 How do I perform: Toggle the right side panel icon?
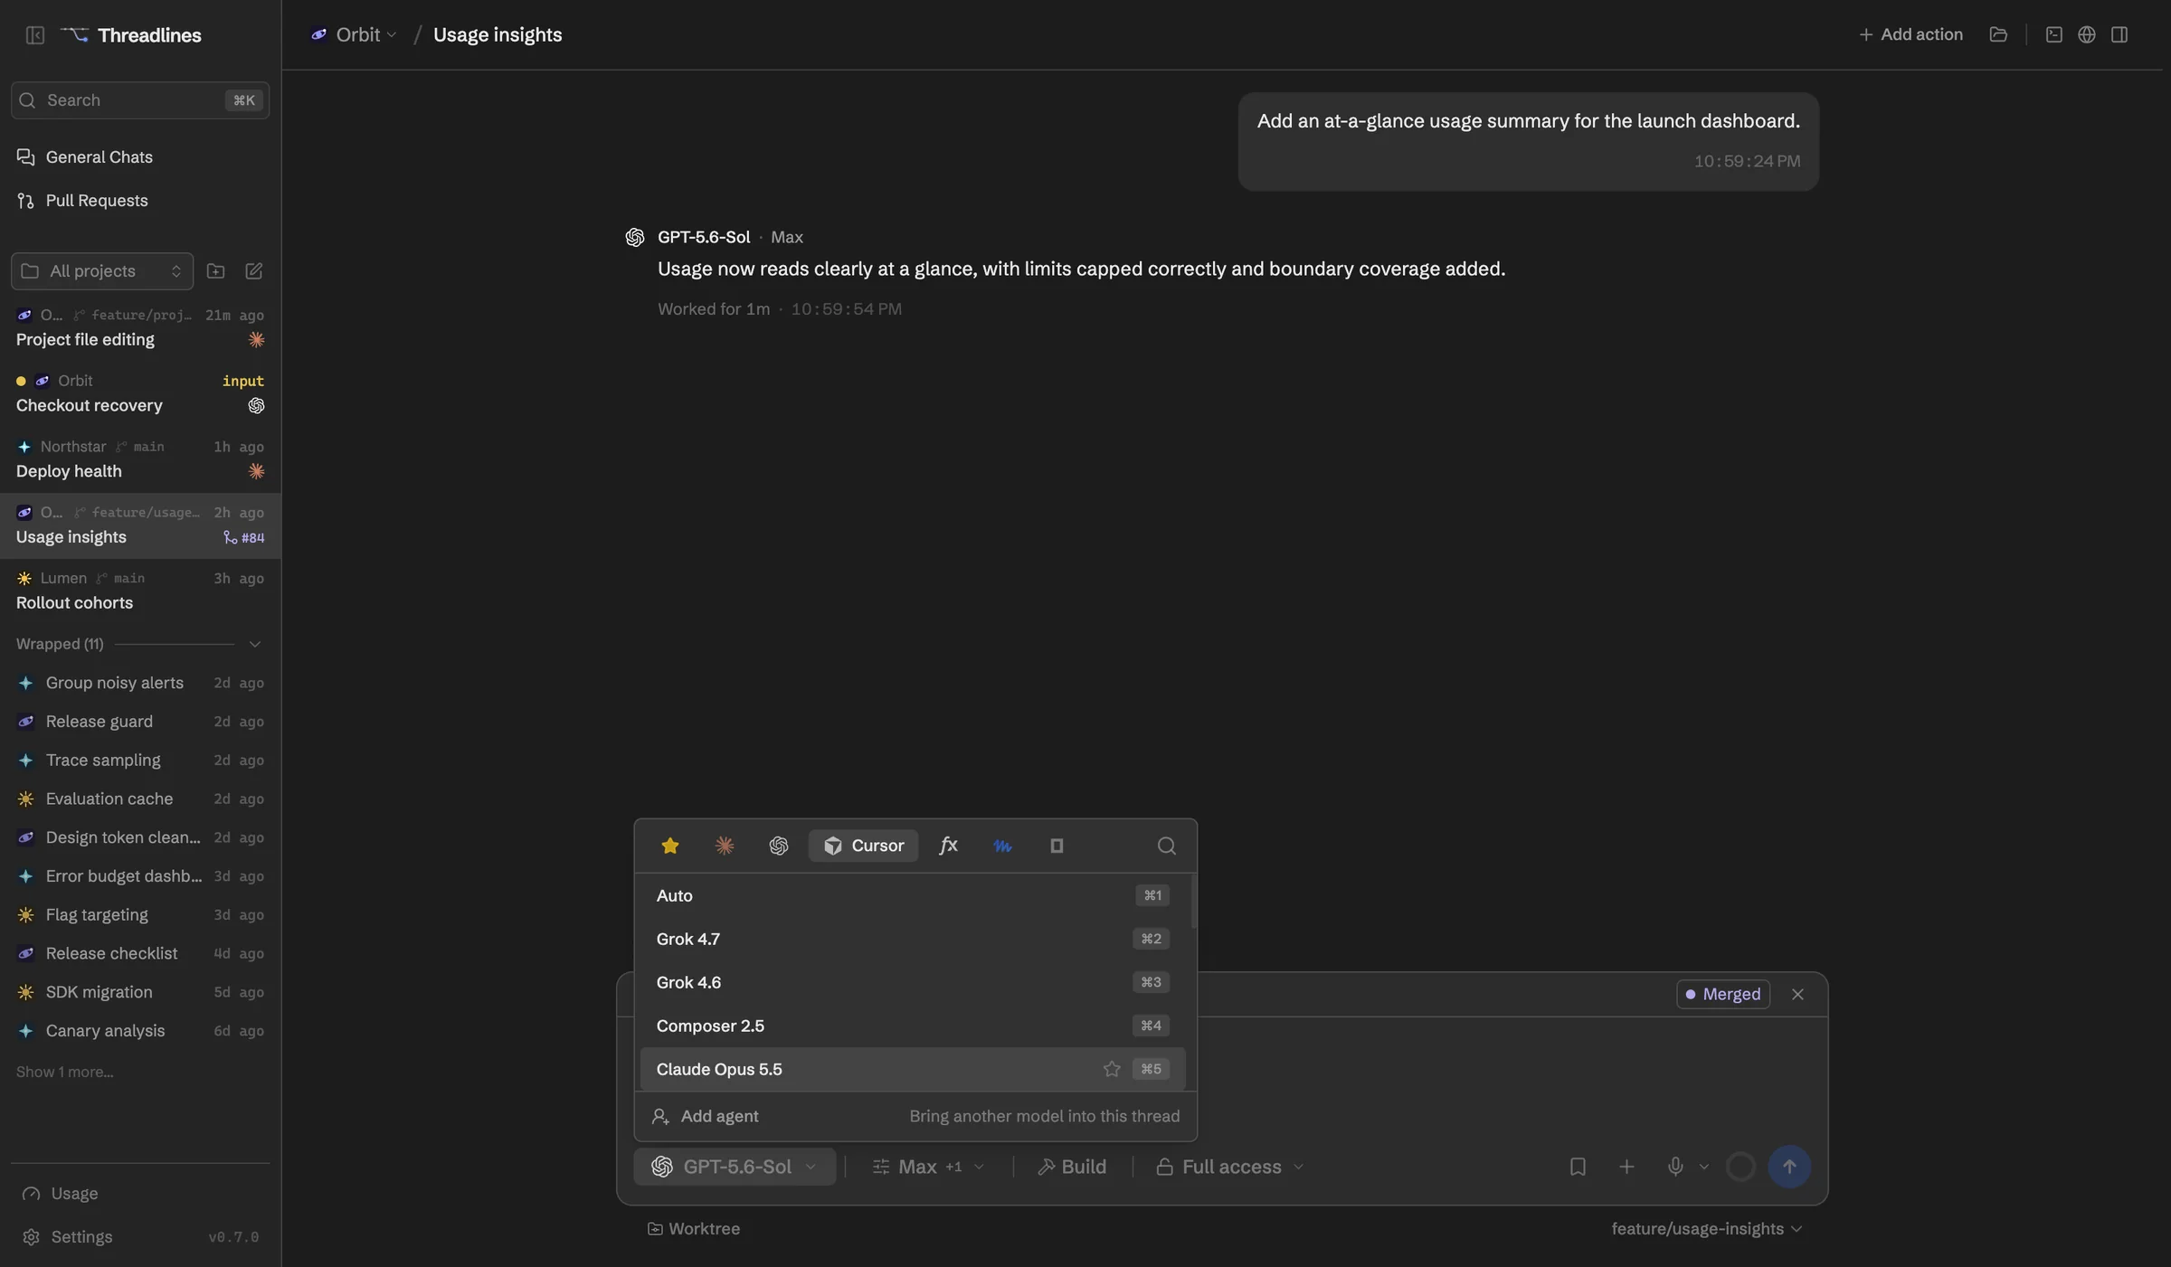click(x=2119, y=34)
